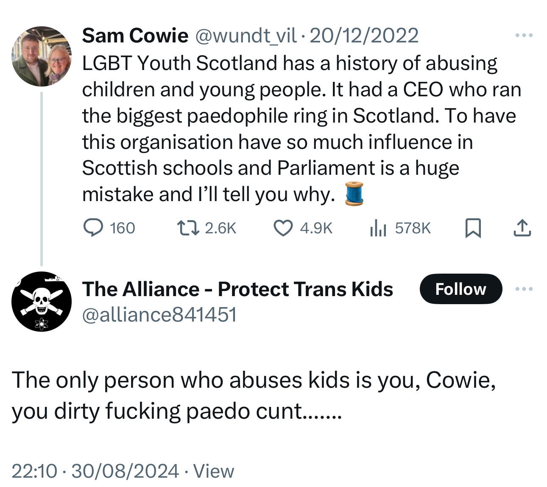This screenshot has height=487, width=547.
Task: Retweet Sam Cowie's post
Action: coord(187,228)
